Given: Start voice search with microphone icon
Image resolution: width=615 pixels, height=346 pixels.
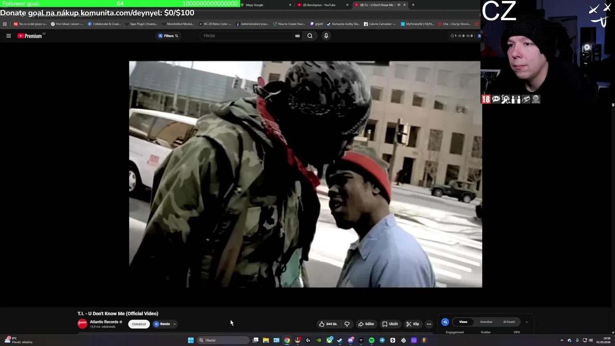Looking at the screenshot, I should (x=326, y=36).
